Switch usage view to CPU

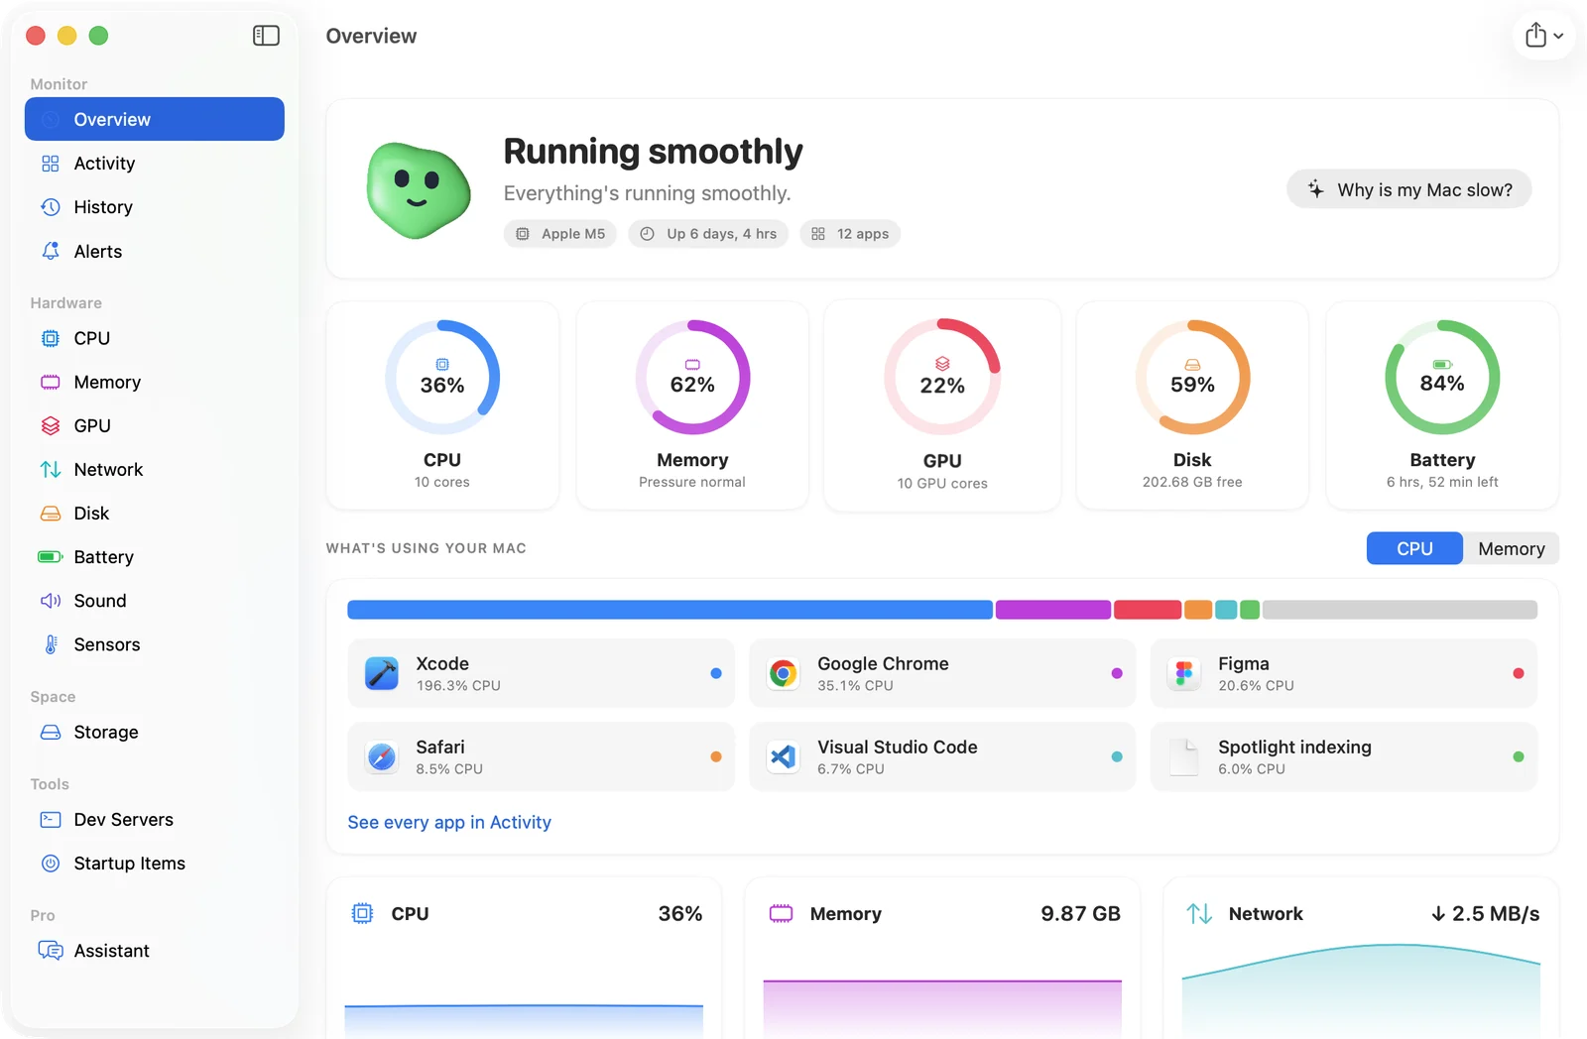click(1414, 548)
